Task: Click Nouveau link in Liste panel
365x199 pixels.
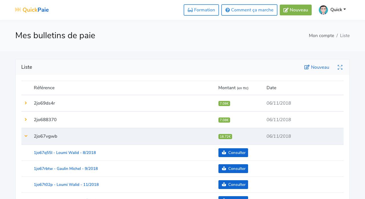Action: coord(317,67)
